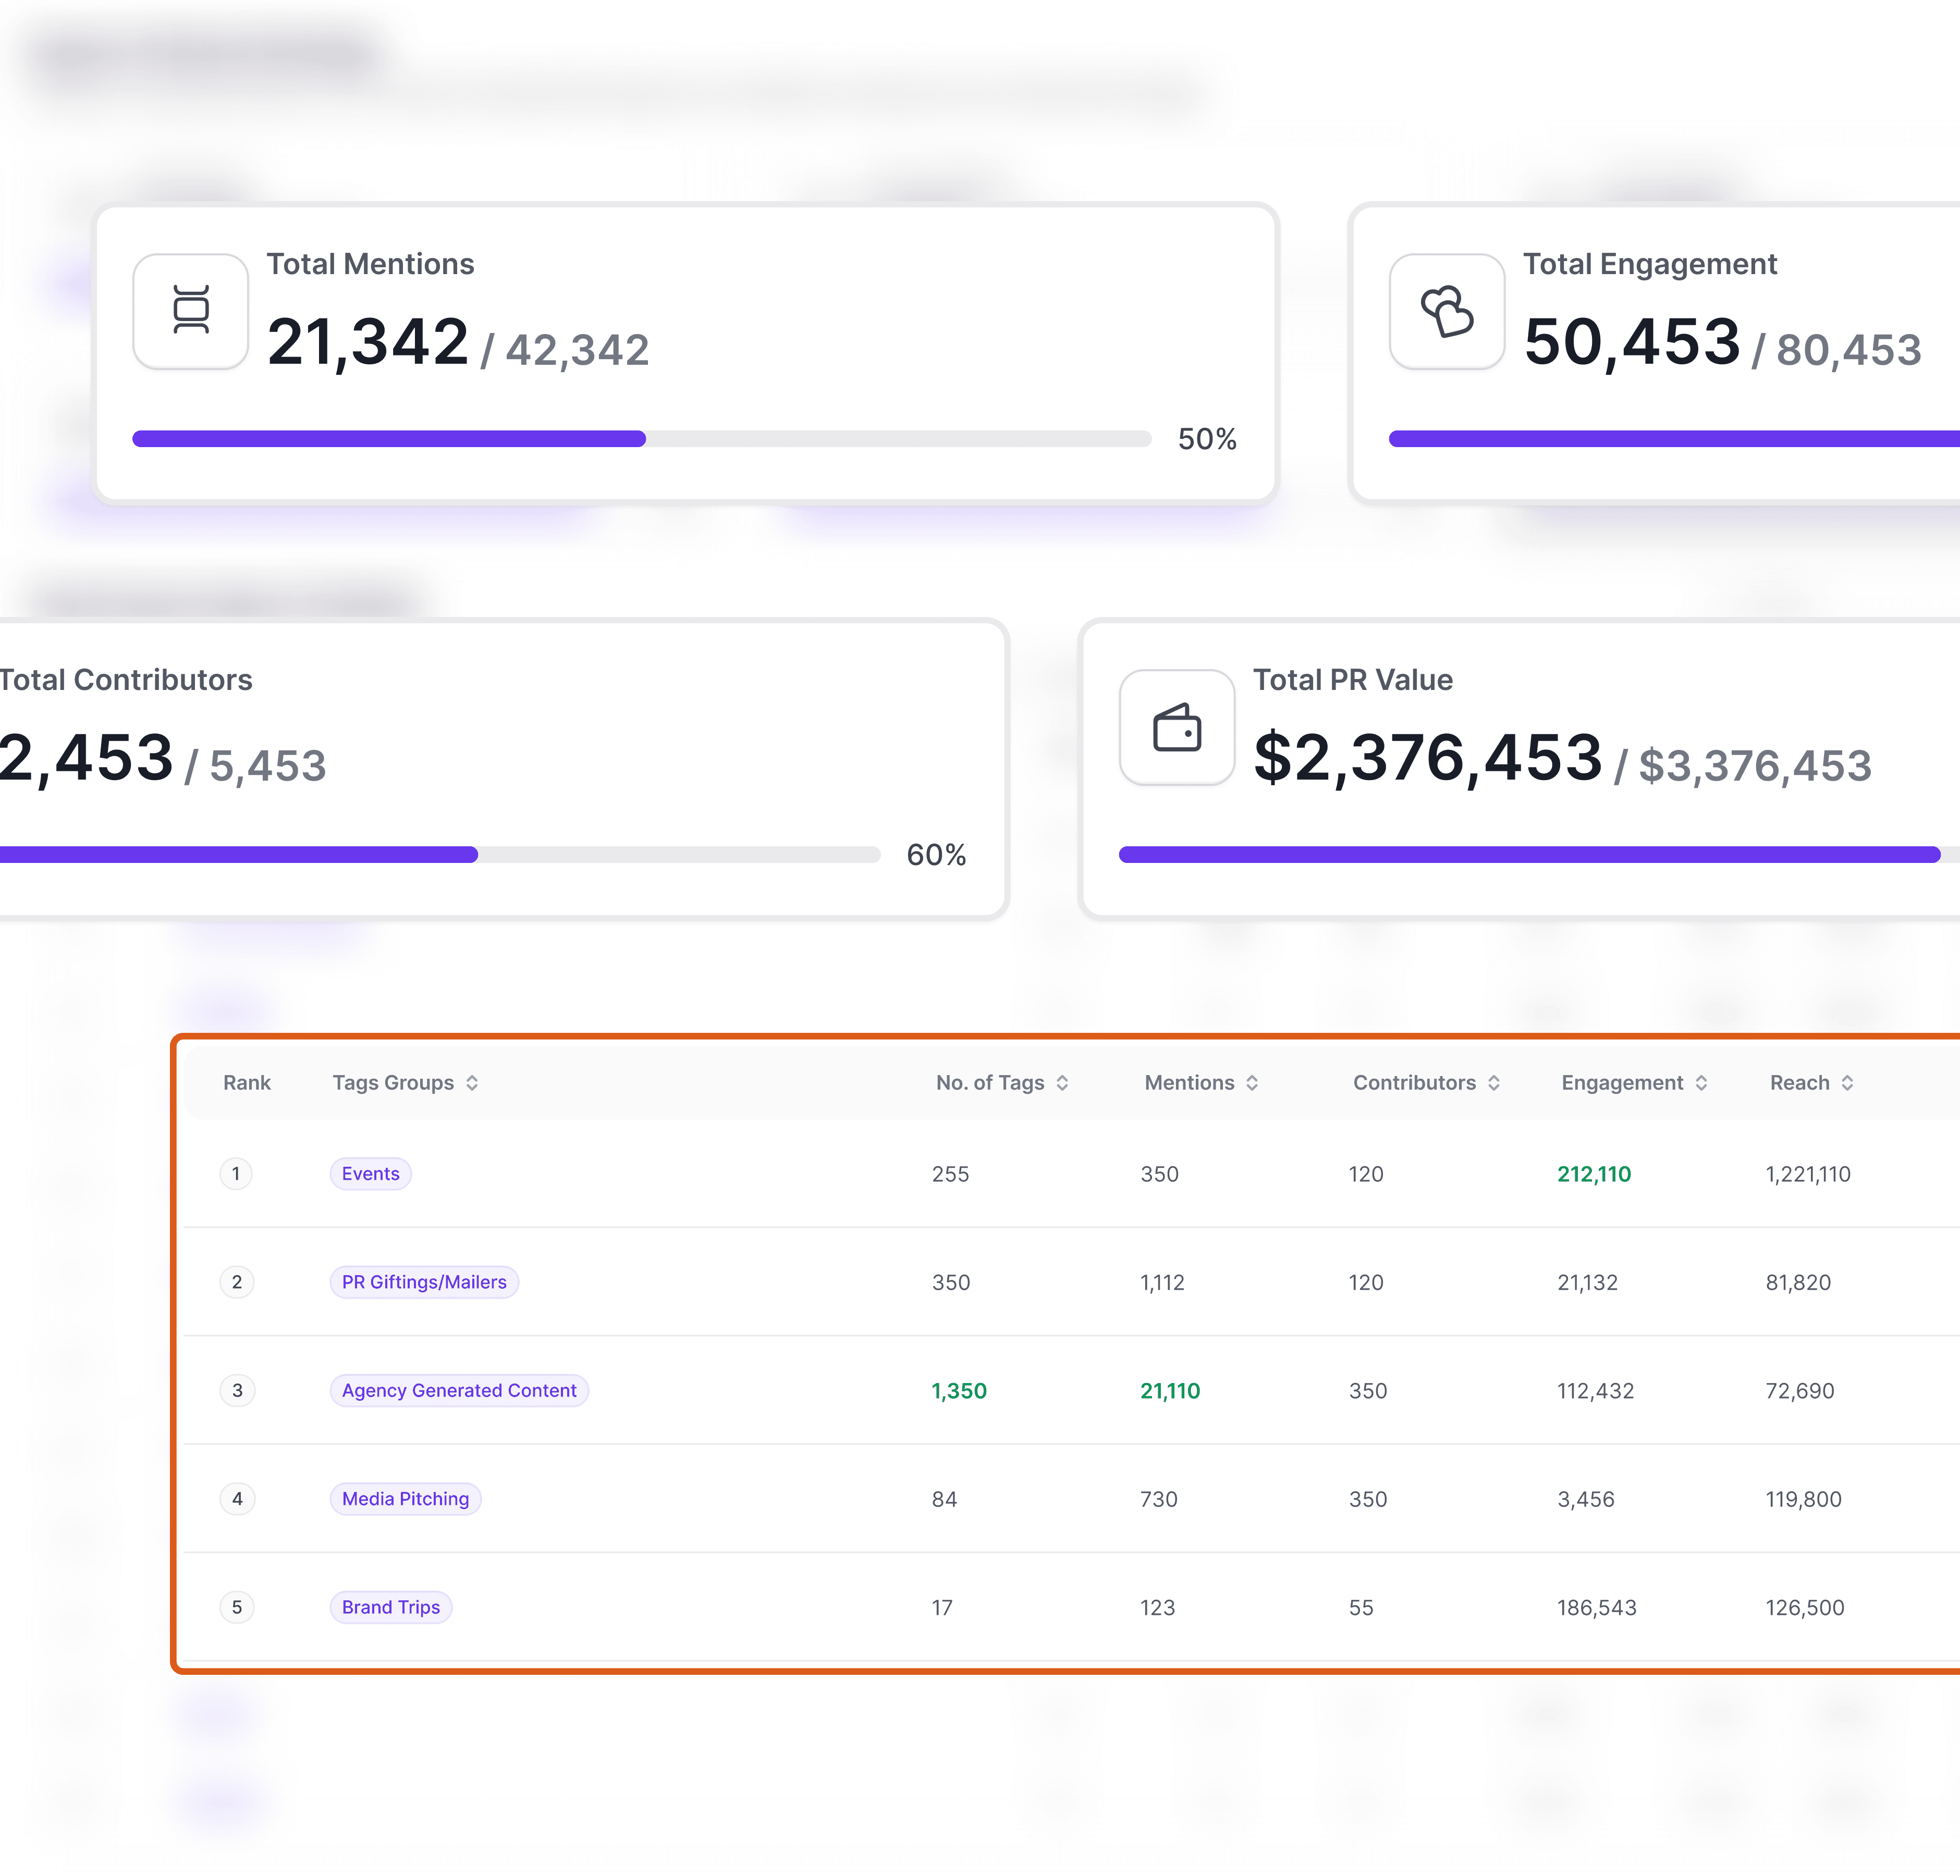The height and width of the screenshot is (1876, 1960).
Task: Click the hearts icon for Total Engagement
Action: [x=1446, y=311]
